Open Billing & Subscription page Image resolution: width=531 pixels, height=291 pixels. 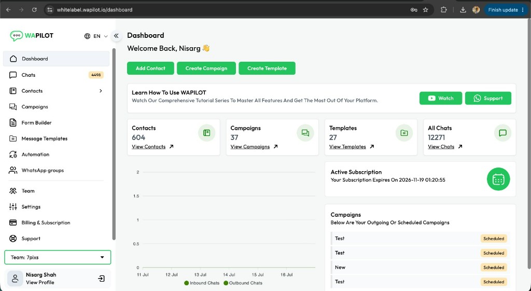coord(56,223)
